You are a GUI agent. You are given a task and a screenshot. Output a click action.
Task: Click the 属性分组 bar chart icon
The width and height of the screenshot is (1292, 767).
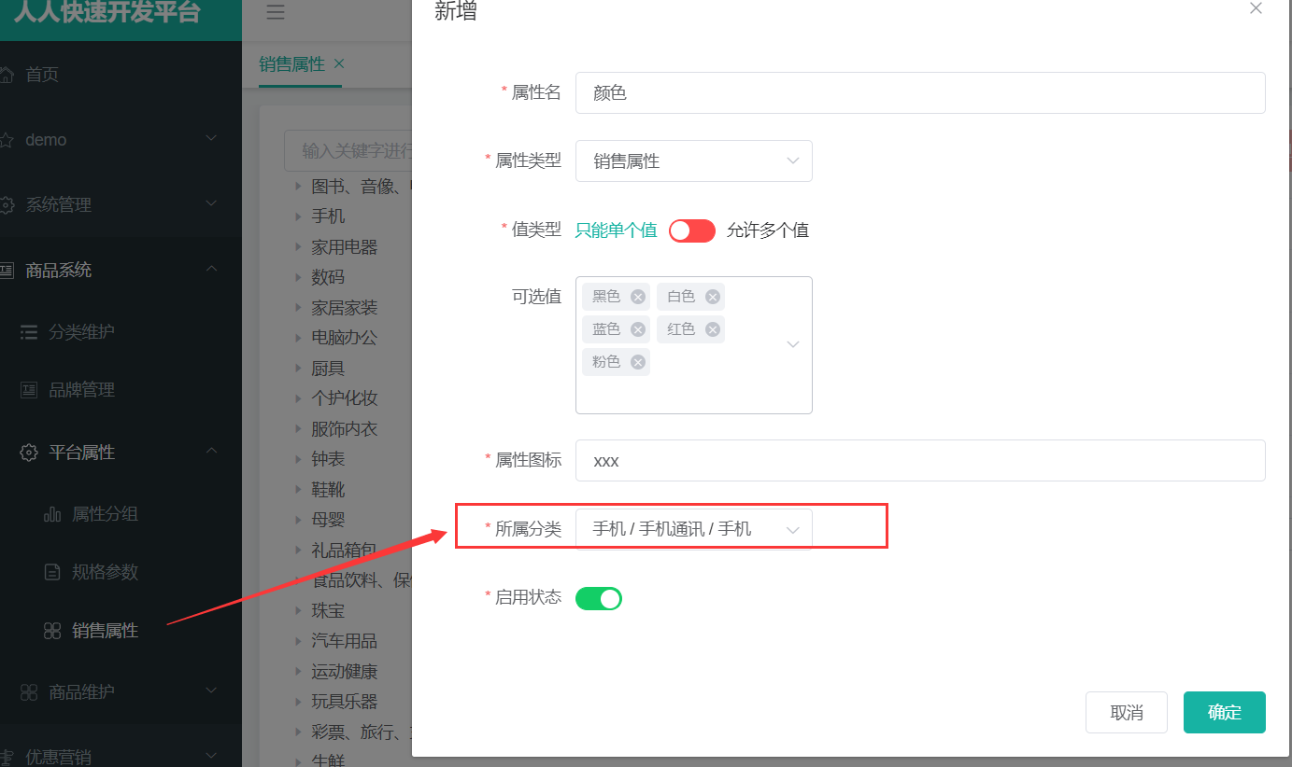pyautogui.click(x=53, y=514)
